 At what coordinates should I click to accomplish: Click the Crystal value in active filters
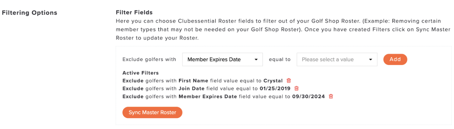pos(273,81)
